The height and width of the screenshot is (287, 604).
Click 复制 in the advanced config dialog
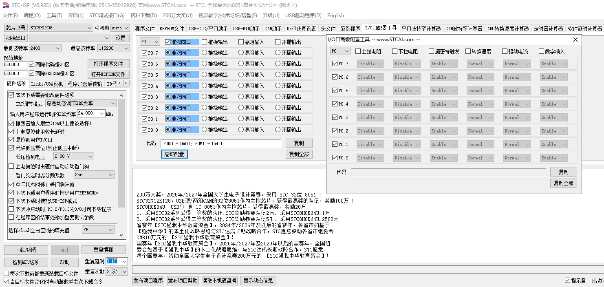[x=564, y=172]
